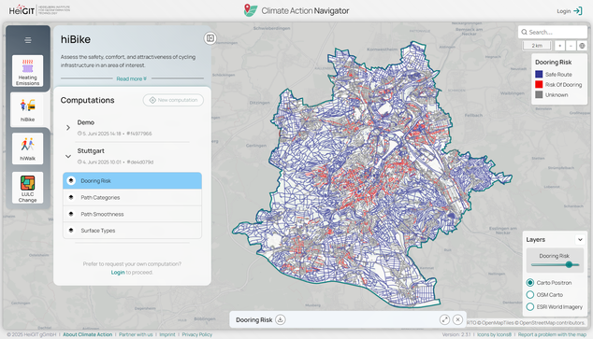The width and height of the screenshot is (593, 339).
Task: Click the Safe Route blue swatch
Action: point(539,75)
